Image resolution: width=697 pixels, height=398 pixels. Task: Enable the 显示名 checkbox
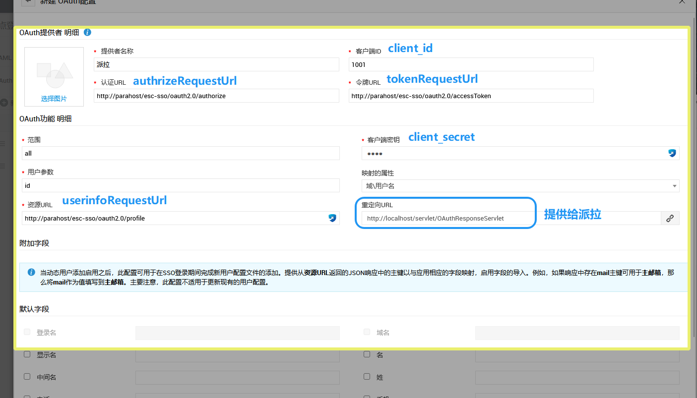pos(27,354)
